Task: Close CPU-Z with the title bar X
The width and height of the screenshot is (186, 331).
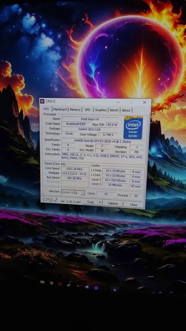Action: (x=144, y=102)
